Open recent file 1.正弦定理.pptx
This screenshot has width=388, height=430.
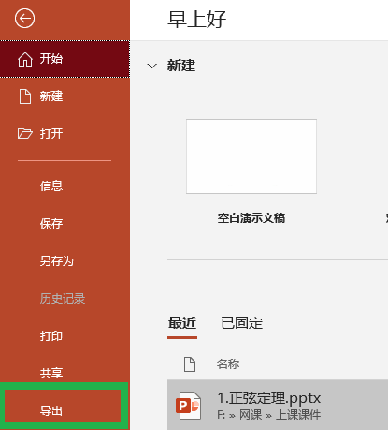[x=278, y=405]
